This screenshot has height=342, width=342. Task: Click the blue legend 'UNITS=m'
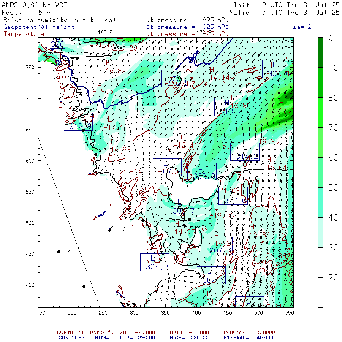pos(103,338)
